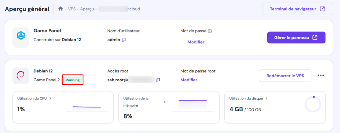Click the Running status badge
This screenshot has height=133, width=340.
[72, 80]
